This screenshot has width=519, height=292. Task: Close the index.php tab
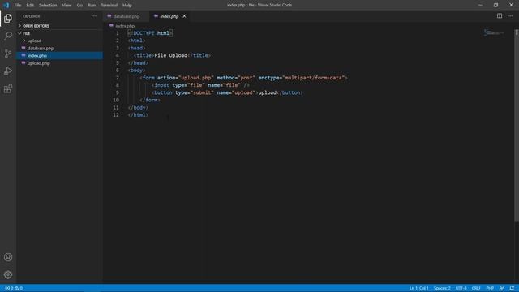(184, 16)
